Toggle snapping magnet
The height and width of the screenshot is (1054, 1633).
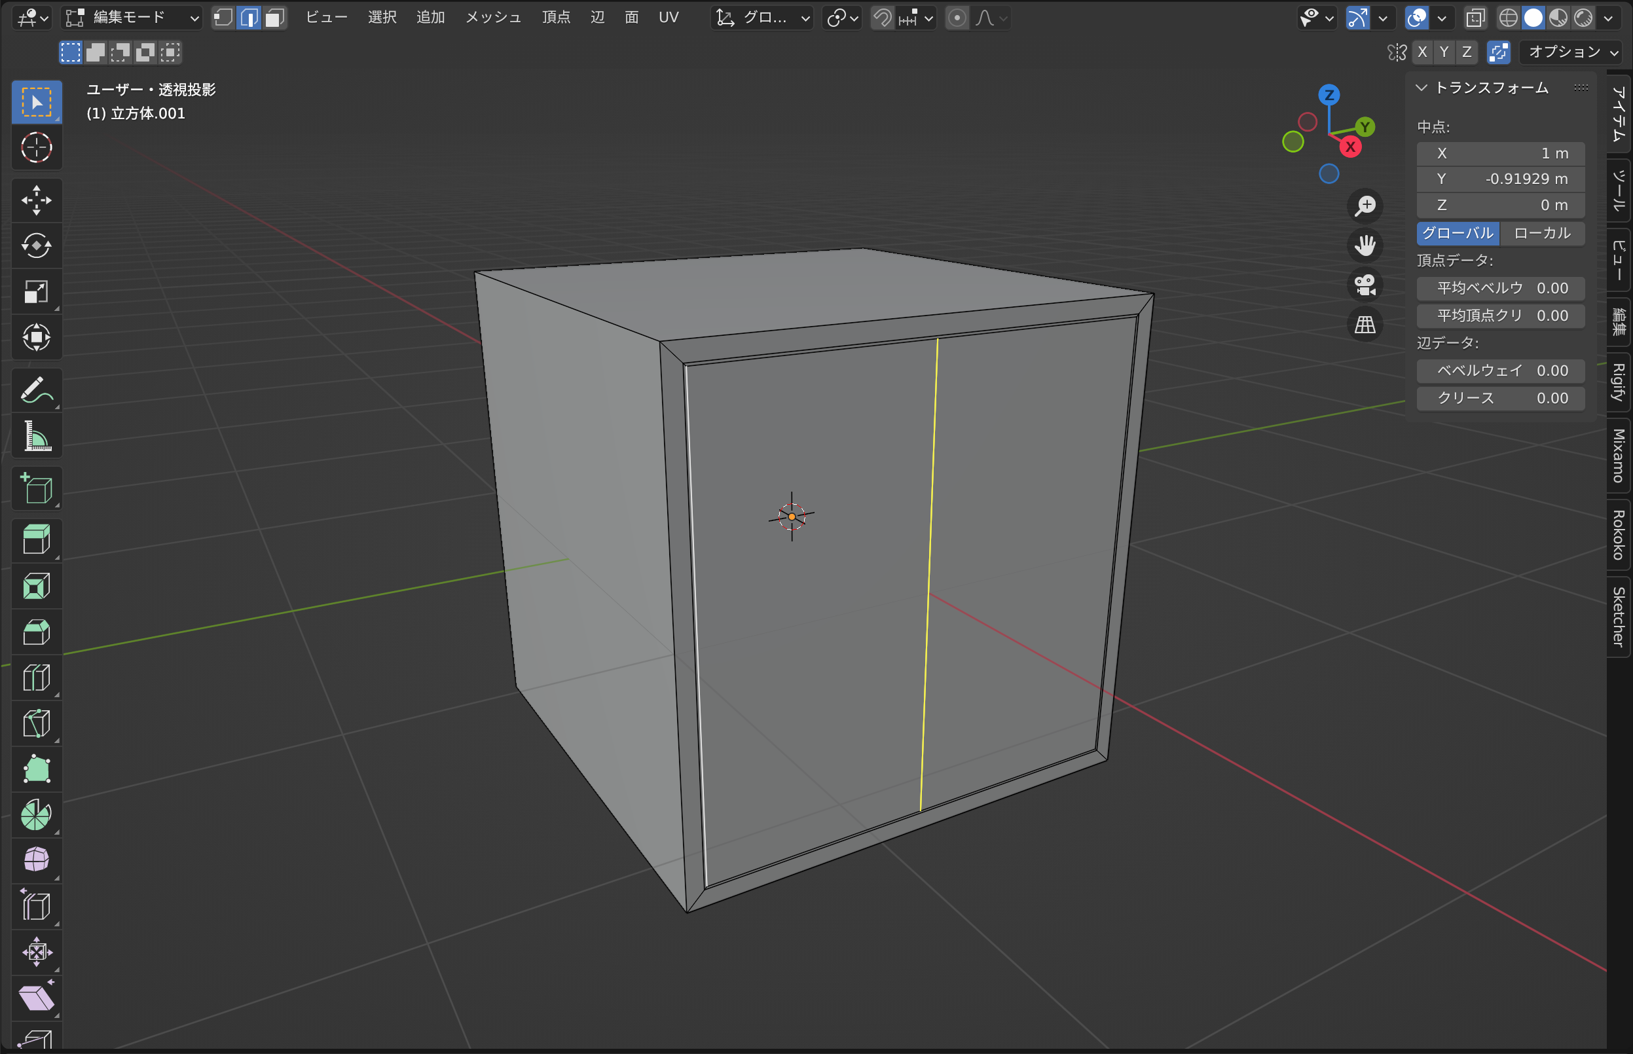883,17
